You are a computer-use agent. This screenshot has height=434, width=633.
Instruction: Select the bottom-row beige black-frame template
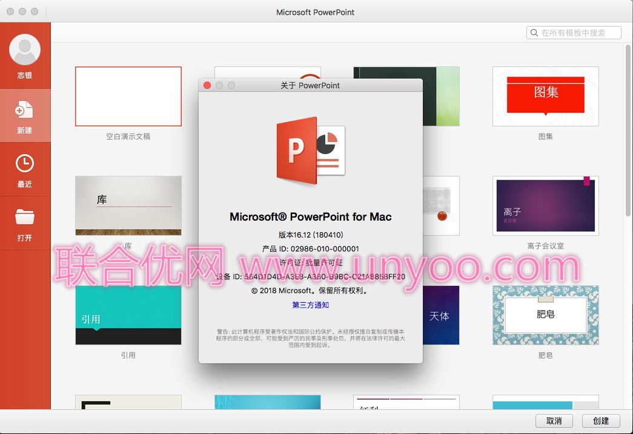click(x=128, y=402)
